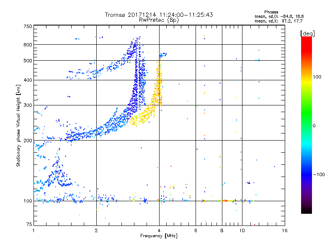
Task: Click the 'mean, sd,X: 97.2, 17.7' line
Action: [278, 21]
